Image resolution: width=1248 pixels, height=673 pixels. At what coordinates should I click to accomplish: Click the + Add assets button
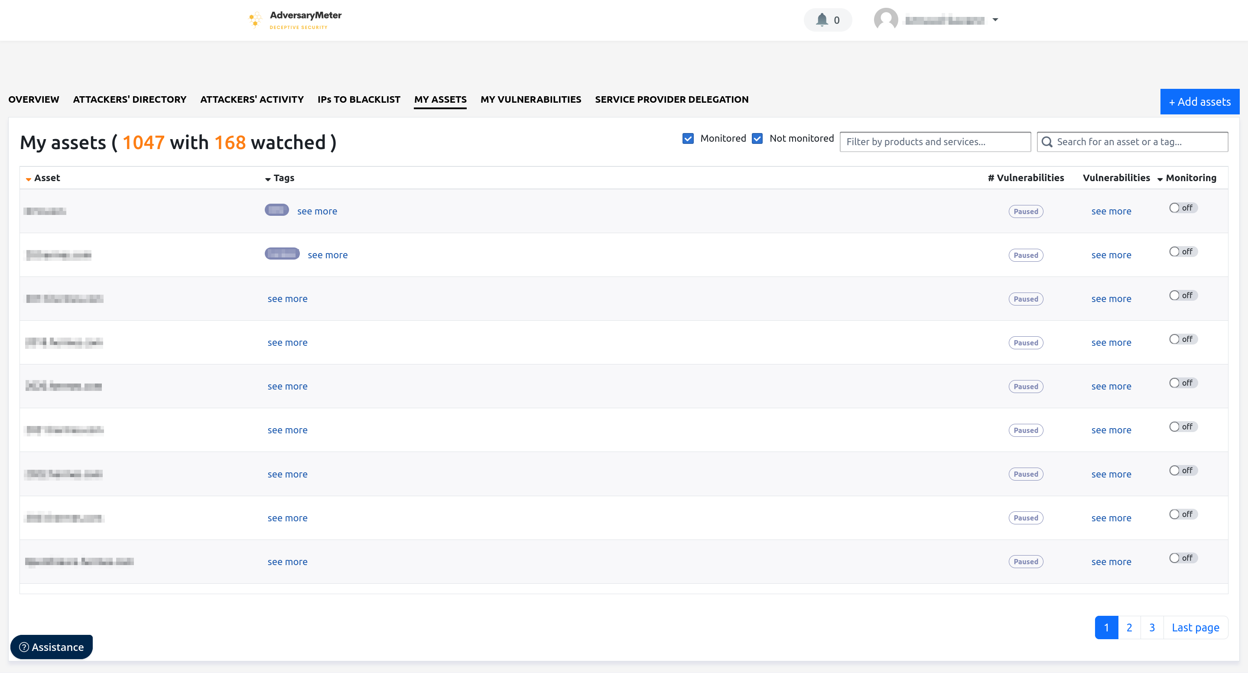coord(1199,102)
